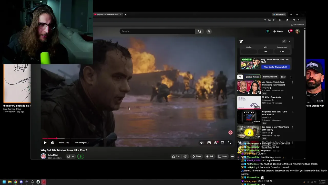
Task: Switch to theater mode view
Action: pyautogui.click(x=222, y=143)
